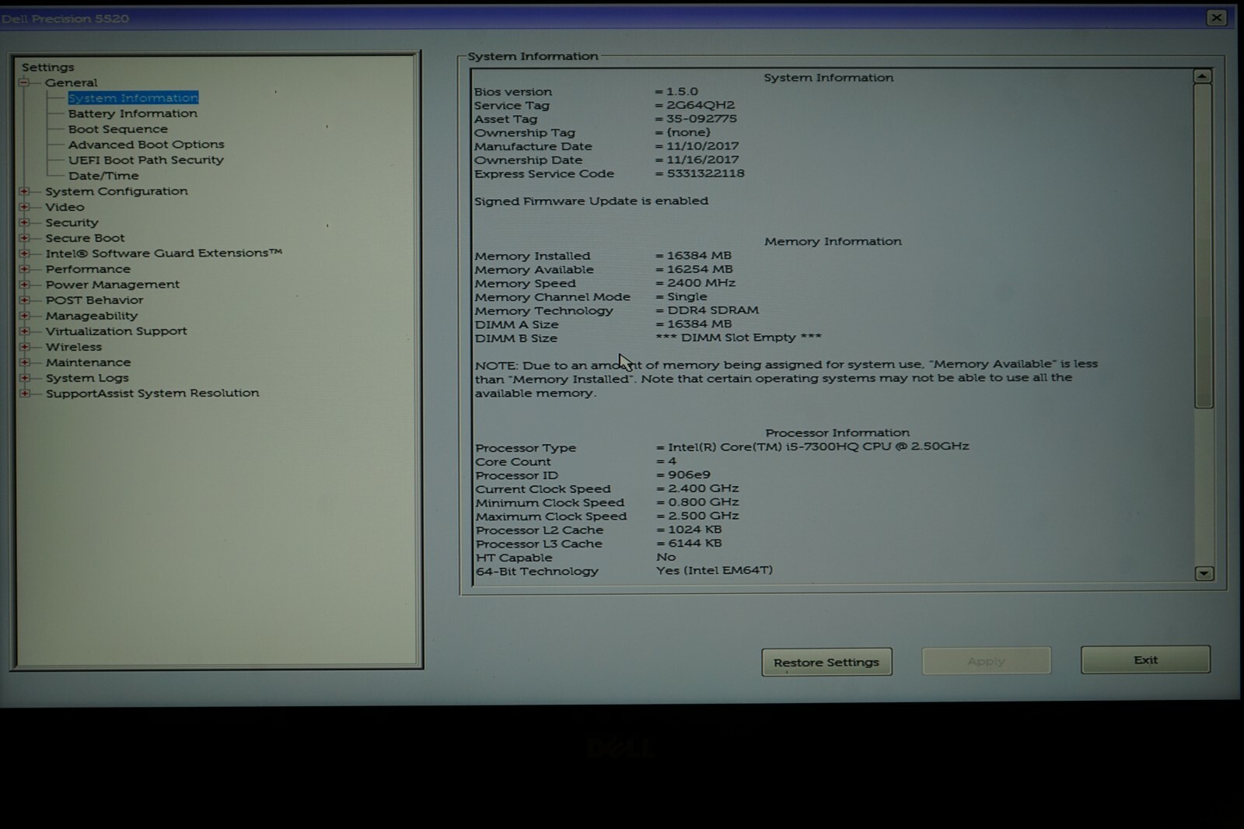Select the Maintenance label
The width and height of the screenshot is (1244, 829).
point(88,362)
